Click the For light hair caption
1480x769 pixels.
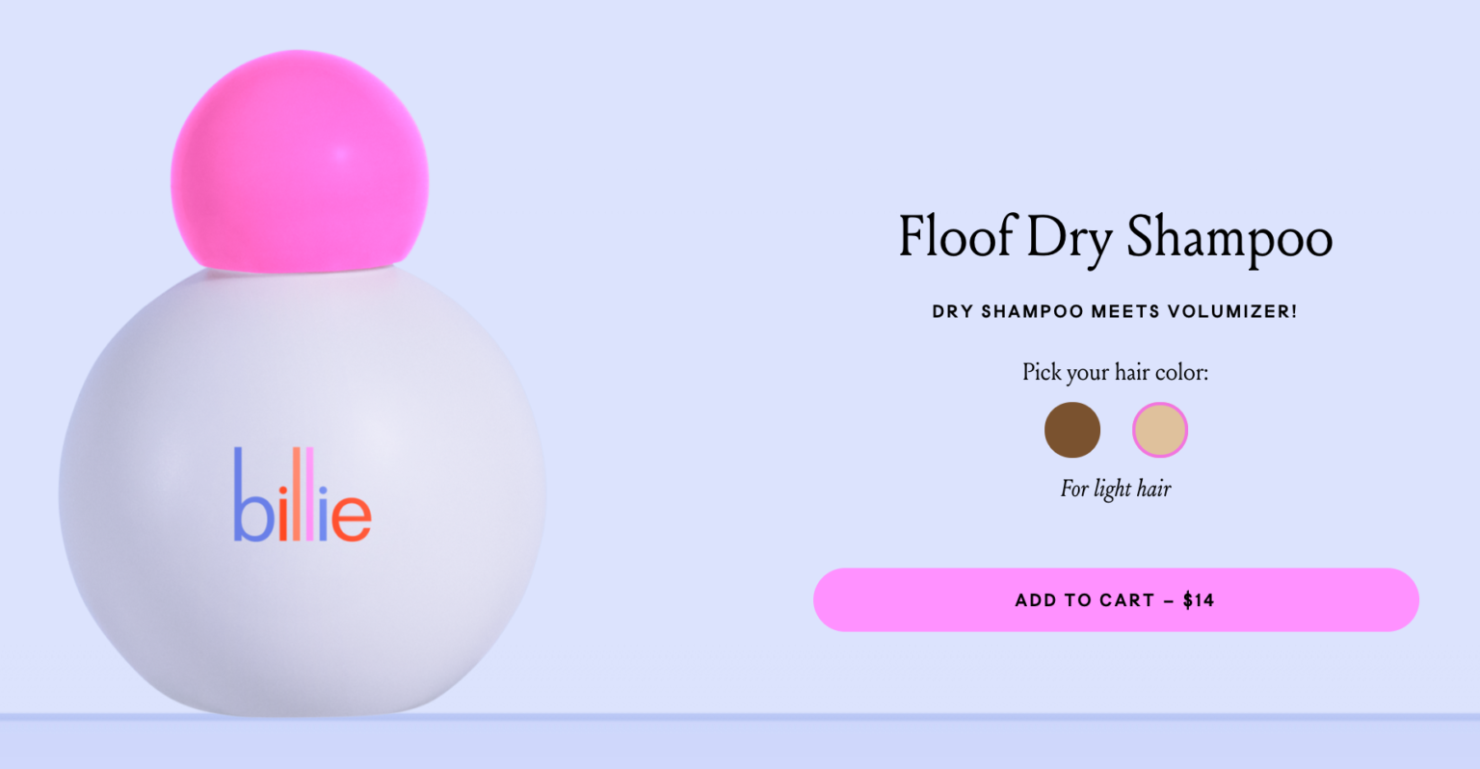coord(1116,489)
